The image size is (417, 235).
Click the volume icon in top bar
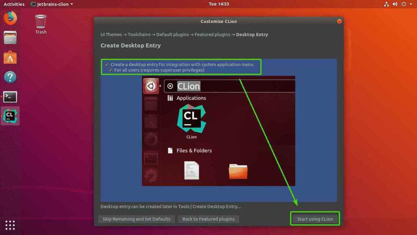coord(395,4)
